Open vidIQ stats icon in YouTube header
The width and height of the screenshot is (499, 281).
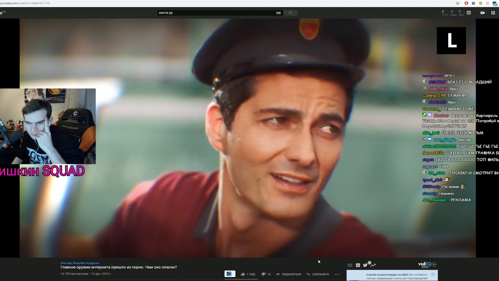pos(469,13)
